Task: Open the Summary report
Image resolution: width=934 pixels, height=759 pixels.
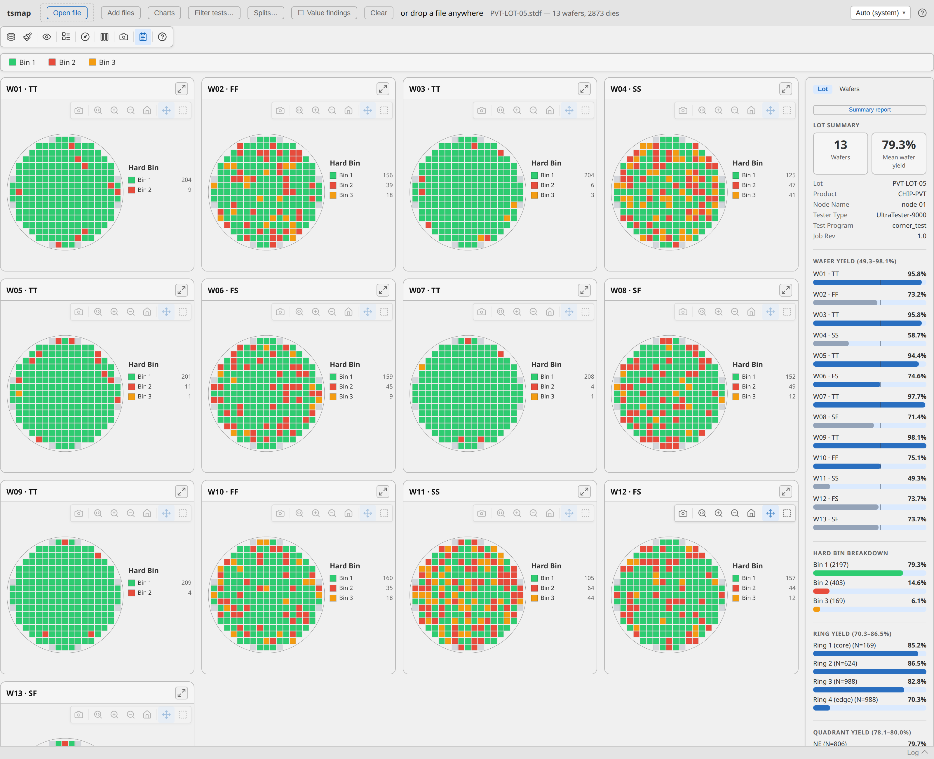Action: click(869, 110)
